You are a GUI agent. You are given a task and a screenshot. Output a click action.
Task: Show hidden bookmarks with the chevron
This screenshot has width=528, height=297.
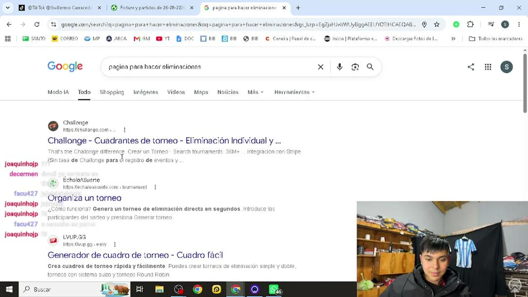tap(453, 38)
